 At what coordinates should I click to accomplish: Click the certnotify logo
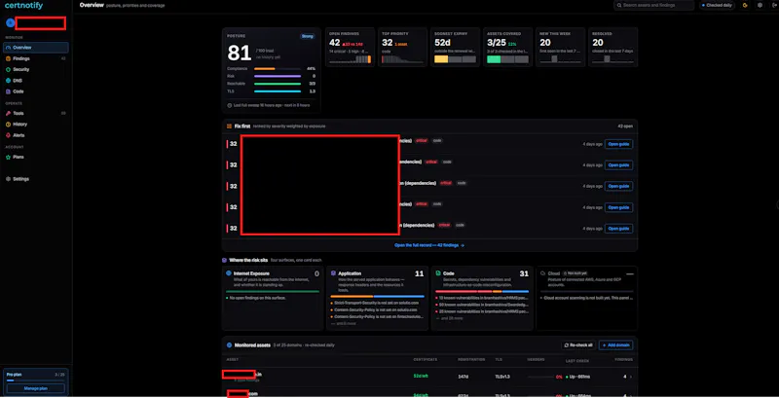pyautogui.click(x=23, y=6)
